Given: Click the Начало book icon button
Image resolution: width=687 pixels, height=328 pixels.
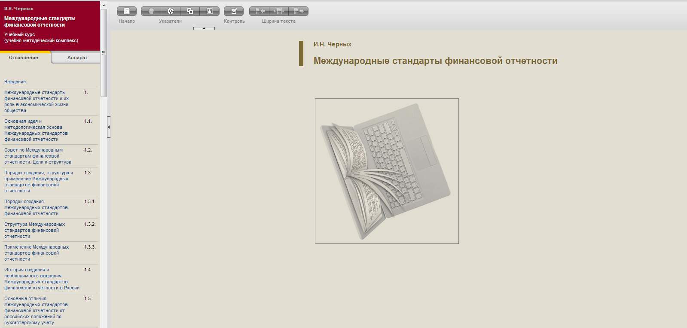Looking at the screenshot, I should 127,11.
